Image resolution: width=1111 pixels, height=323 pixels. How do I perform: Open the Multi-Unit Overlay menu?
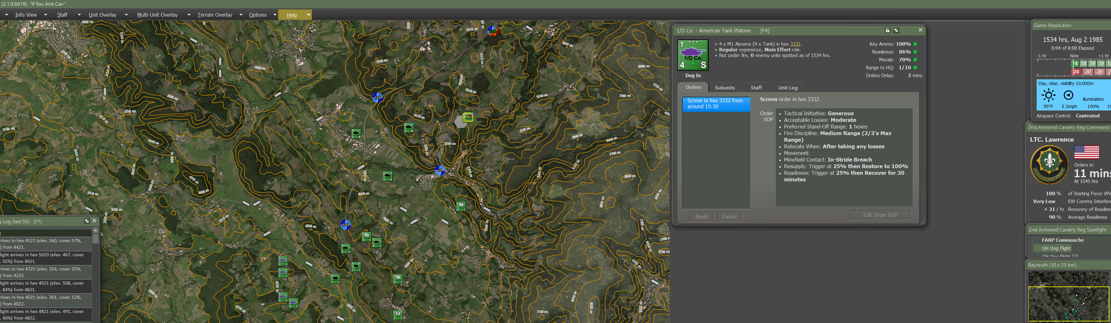click(157, 15)
